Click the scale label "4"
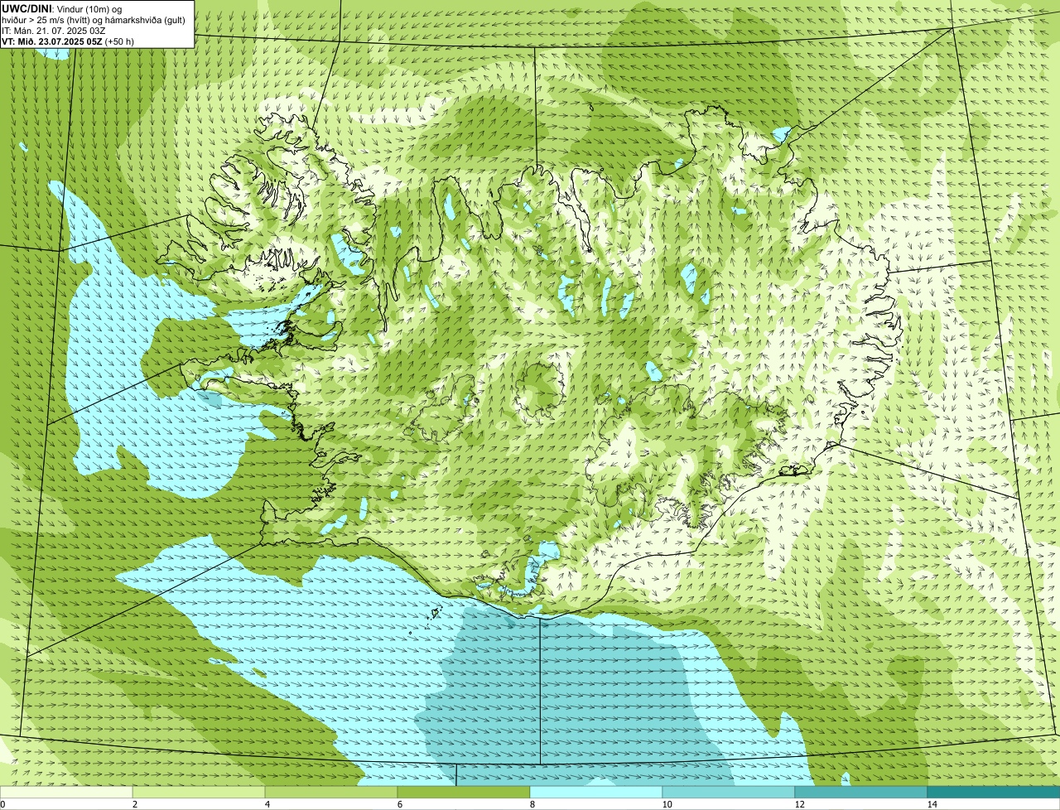Image resolution: width=1060 pixels, height=810 pixels. 267,804
